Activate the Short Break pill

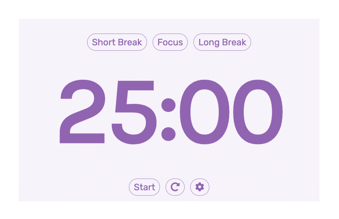pyautogui.click(x=117, y=42)
